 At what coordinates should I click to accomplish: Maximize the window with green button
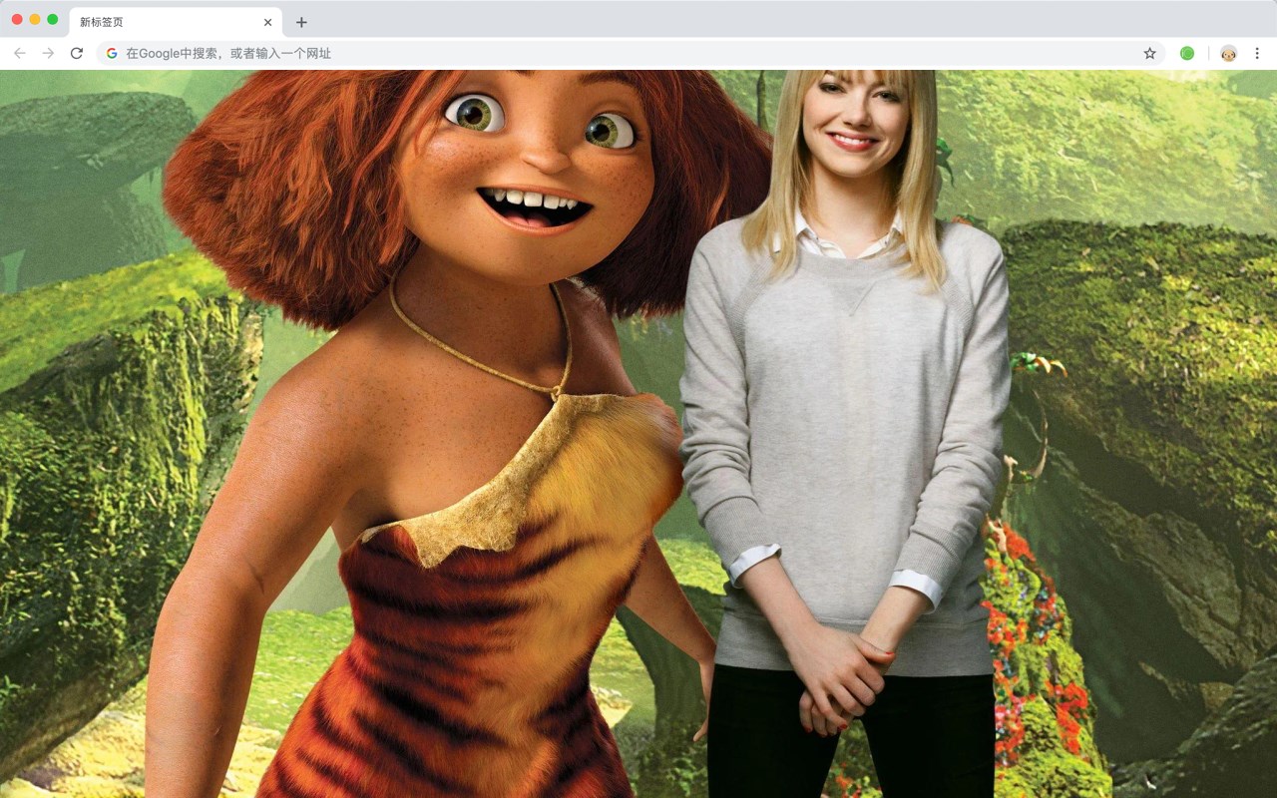(53, 19)
